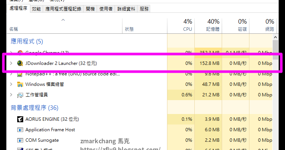Sort processes by 名稱 column header
The height and width of the screenshot is (150, 285).
pos(64,26)
